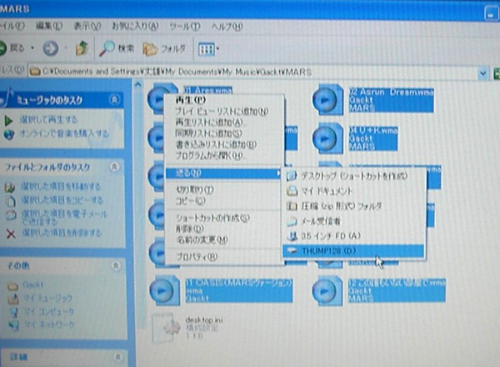Click the move icon beside 選択した項目を移動する
The height and width of the screenshot is (367, 500).
[10, 187]
